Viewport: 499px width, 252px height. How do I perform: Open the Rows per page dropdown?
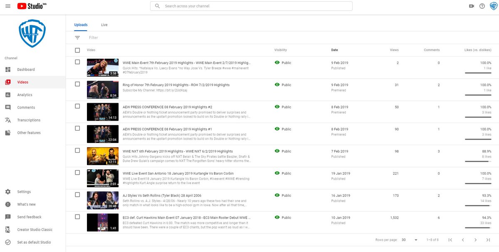(410, 240)
